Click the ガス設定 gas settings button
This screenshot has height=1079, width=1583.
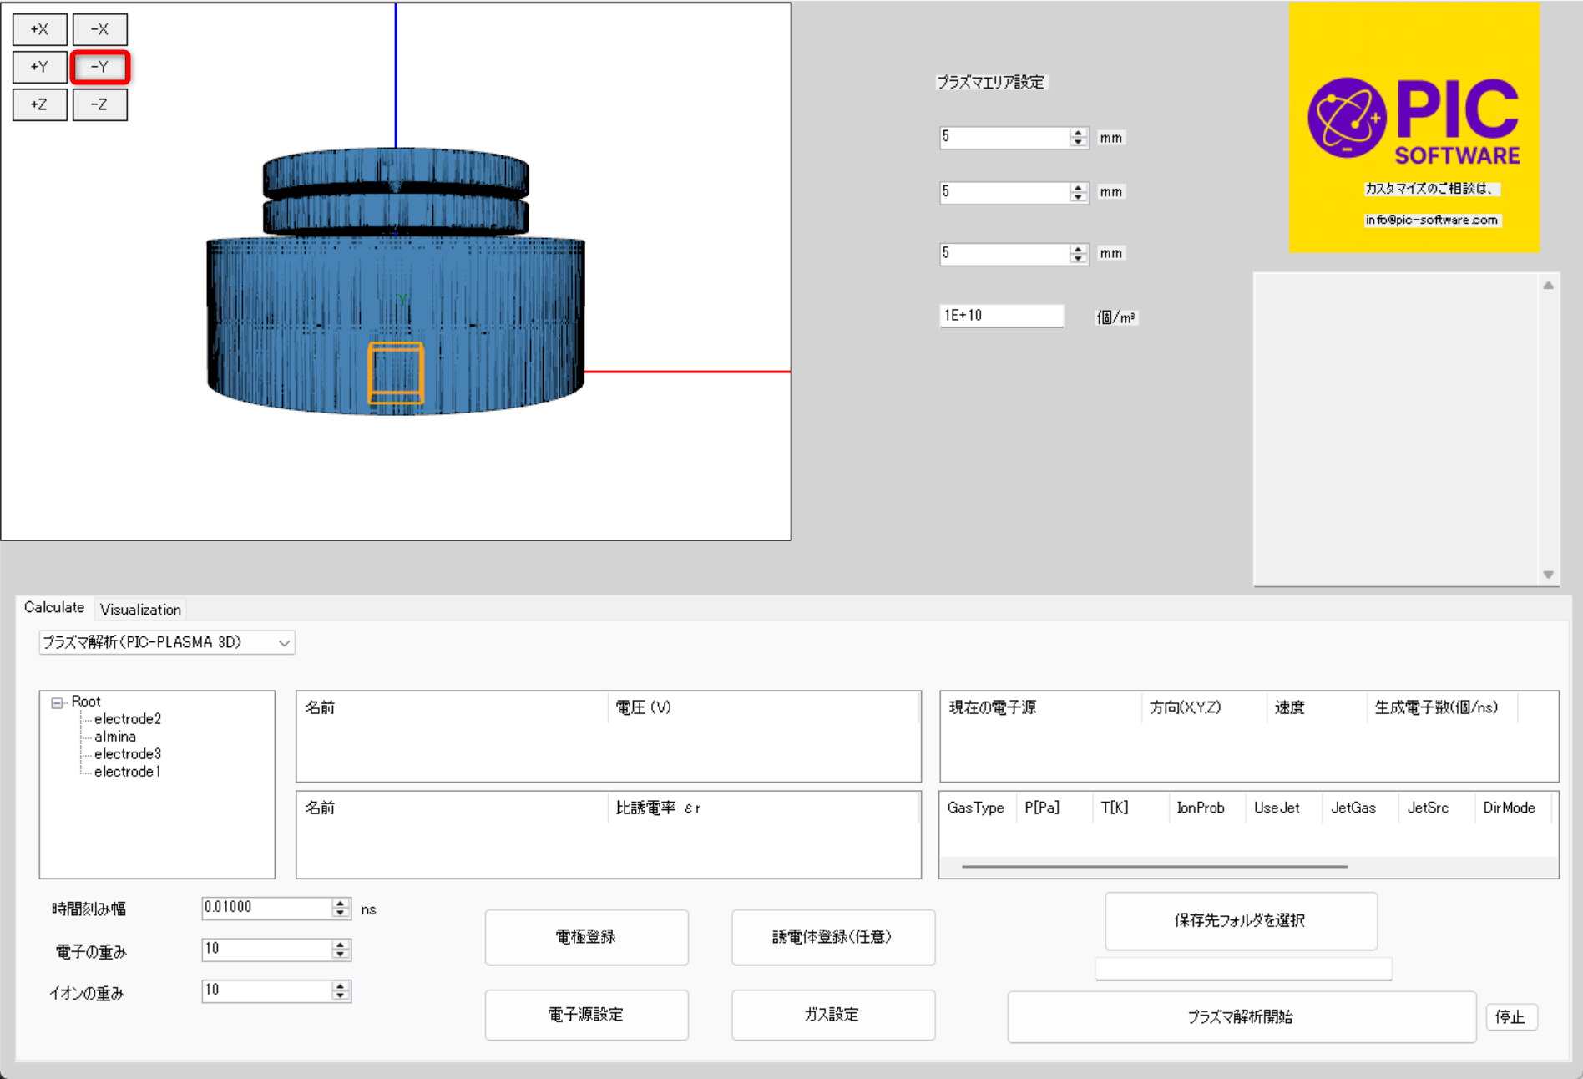coord(832,1015)
